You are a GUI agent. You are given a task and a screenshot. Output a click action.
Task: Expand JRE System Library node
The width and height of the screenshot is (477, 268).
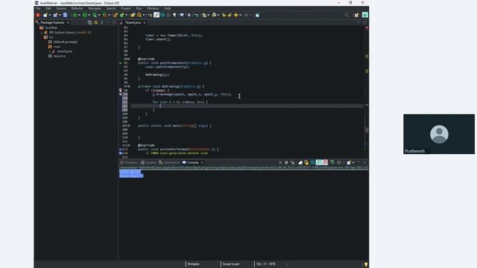pyautogui.click(x=42, y=33)
